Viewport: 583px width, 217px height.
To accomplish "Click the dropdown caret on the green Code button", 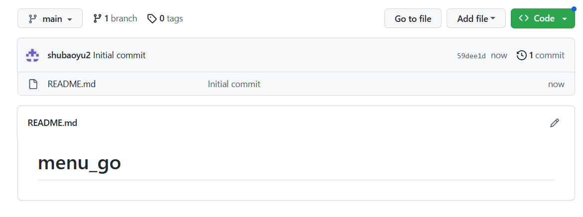I will 565,18.
